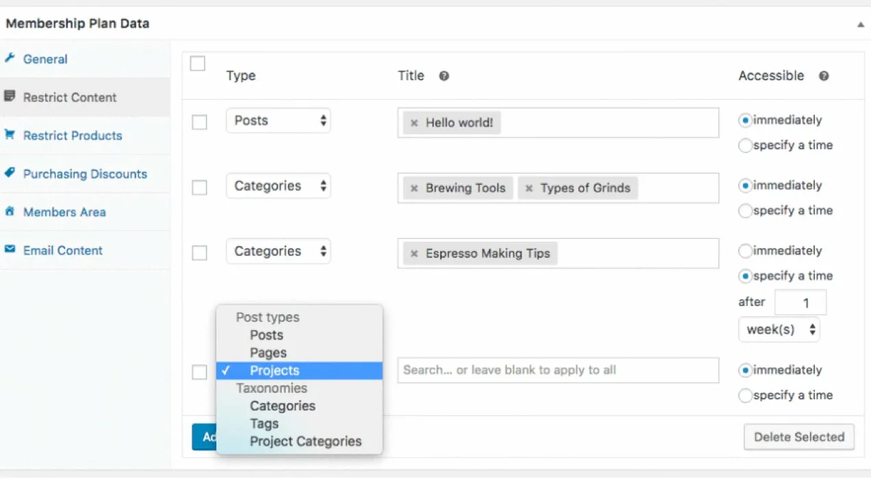Remove the Hello world! tag
This screenshot has width=871, height=479.
click(414, 123)
